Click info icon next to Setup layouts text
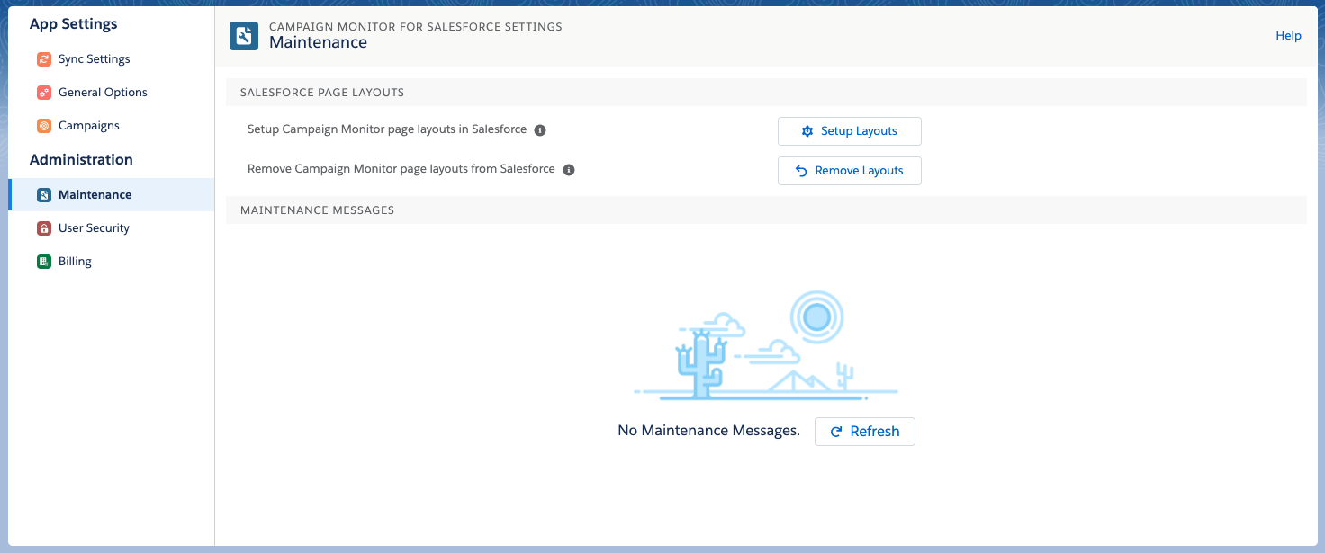The image size is (1325, 553). point(540,130)
